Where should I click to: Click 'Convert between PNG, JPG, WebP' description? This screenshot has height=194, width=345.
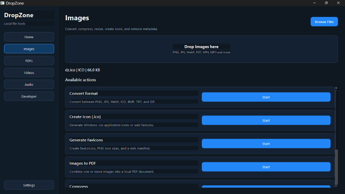pyautogui.click(x=113, y=102)
